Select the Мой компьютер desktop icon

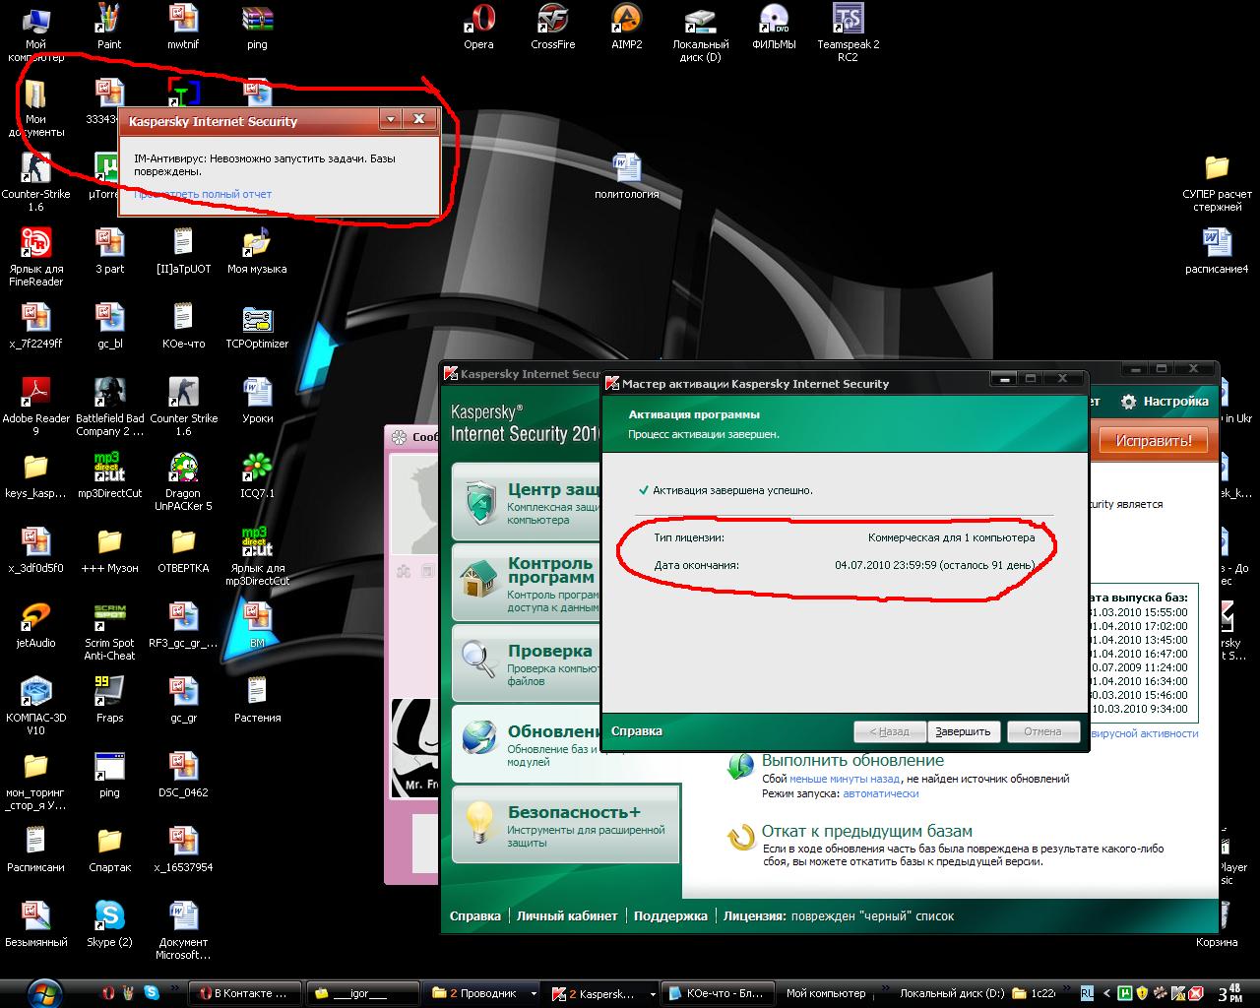click(x=35, y=32)
